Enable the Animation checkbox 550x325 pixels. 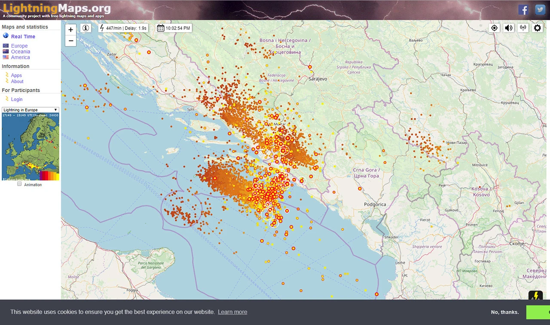coord(19,184)
